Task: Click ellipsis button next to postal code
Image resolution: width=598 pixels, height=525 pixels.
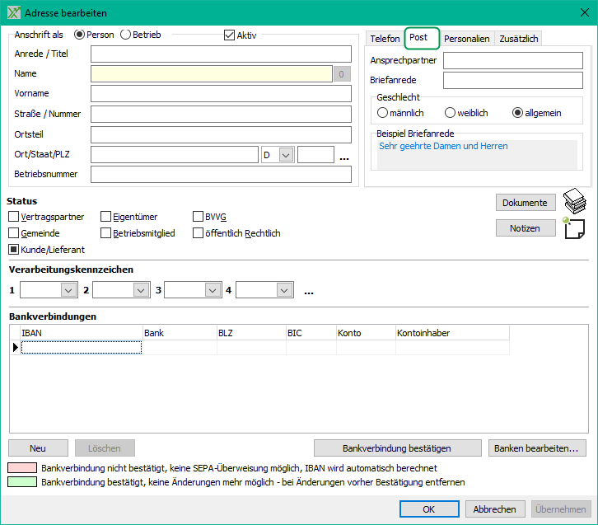Action: click(x=344, y=155)
